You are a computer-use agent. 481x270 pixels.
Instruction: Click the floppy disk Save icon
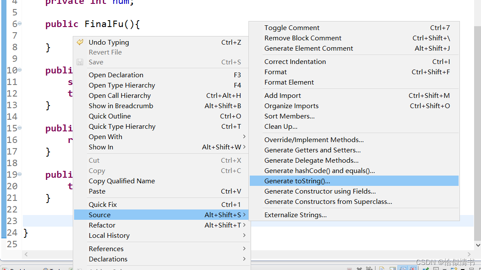[80, 62]
